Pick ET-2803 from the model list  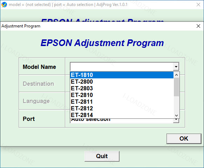[122, 89]
